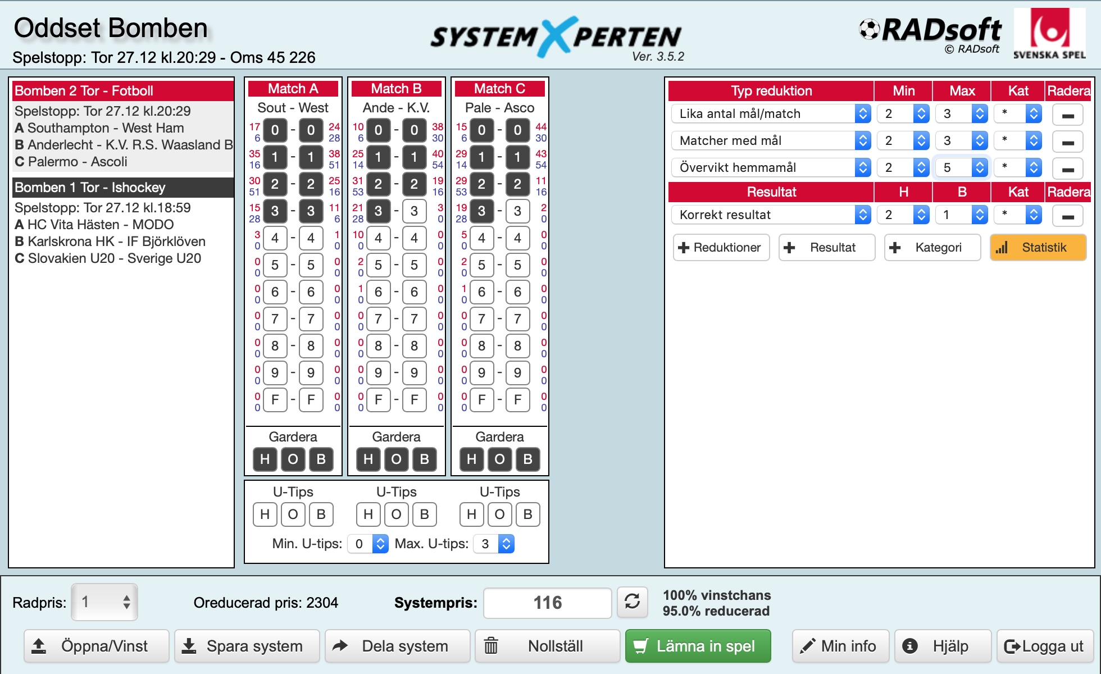Click the refresh system price icon

632,602
